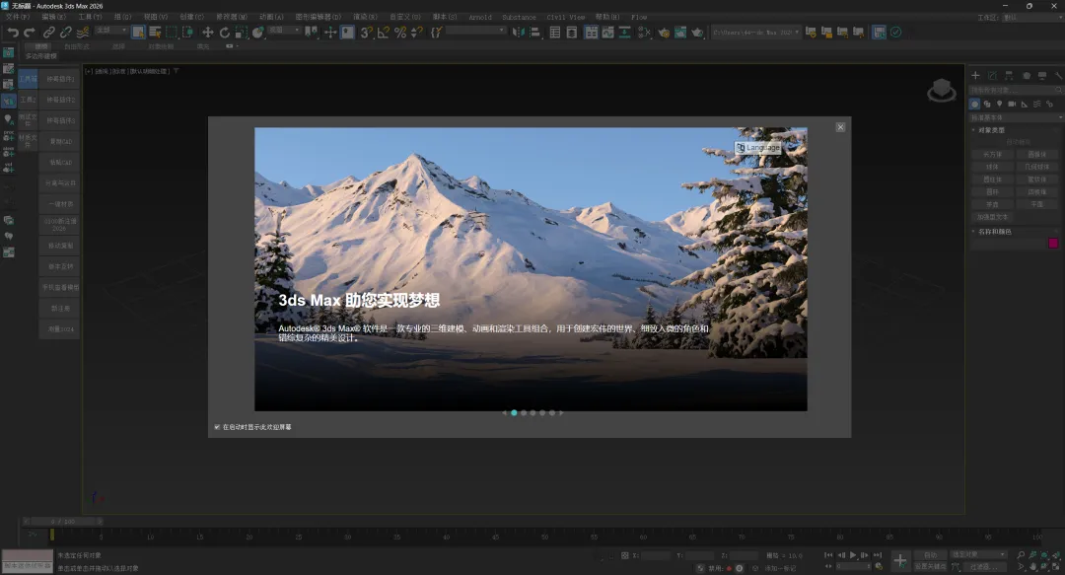Screen dimensions: 1065x575
Task: Activate the Select and Scale tool
Action: [242, 32]
